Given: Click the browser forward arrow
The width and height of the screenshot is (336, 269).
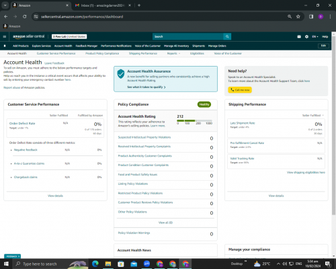Looking at the screenshot, I should (x=15, y=17).
